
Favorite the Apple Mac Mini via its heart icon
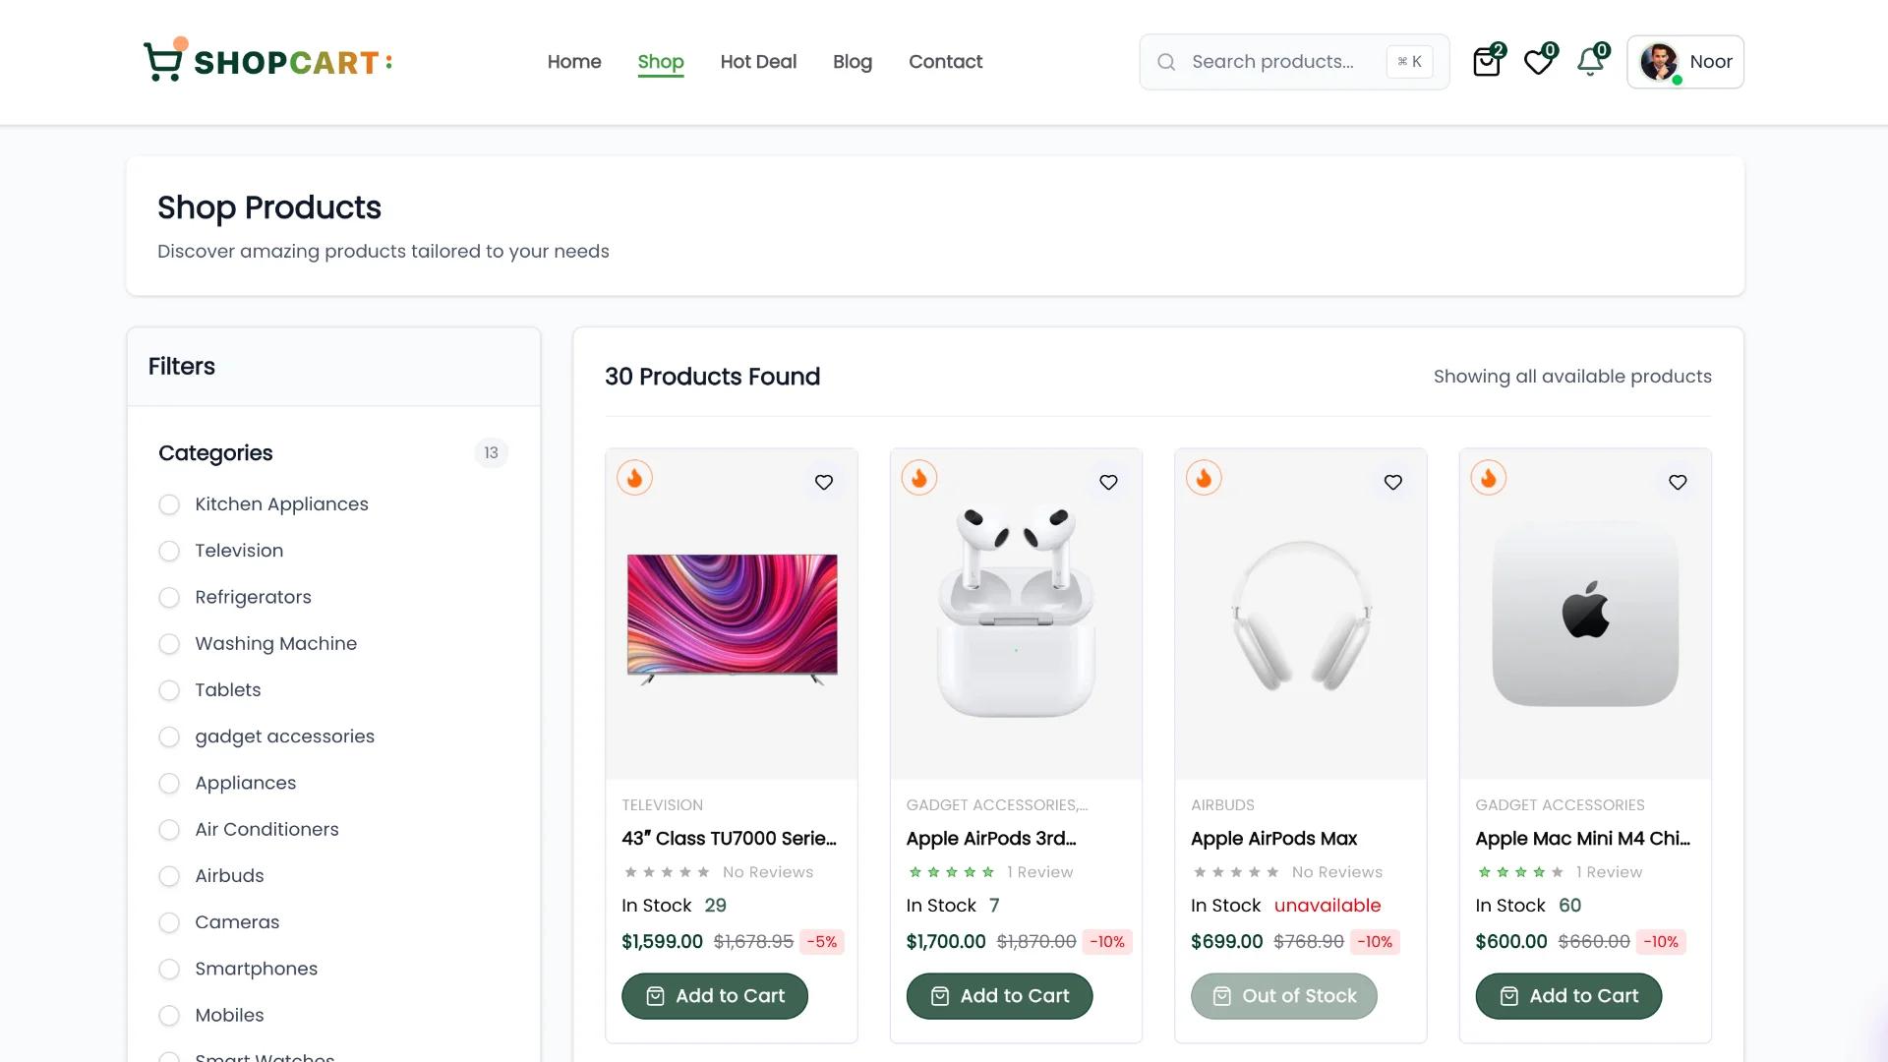1678,482
